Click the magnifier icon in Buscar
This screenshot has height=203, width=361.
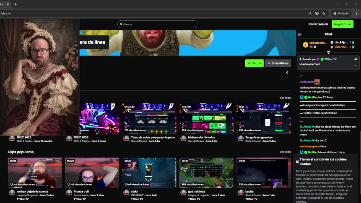coord(121,24)
